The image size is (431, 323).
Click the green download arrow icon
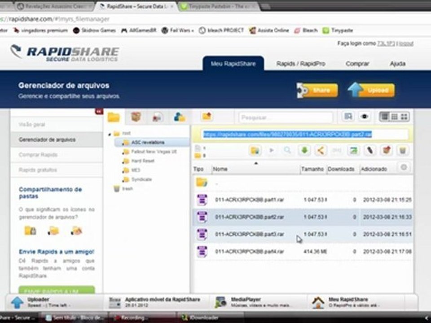click(304, 151)
